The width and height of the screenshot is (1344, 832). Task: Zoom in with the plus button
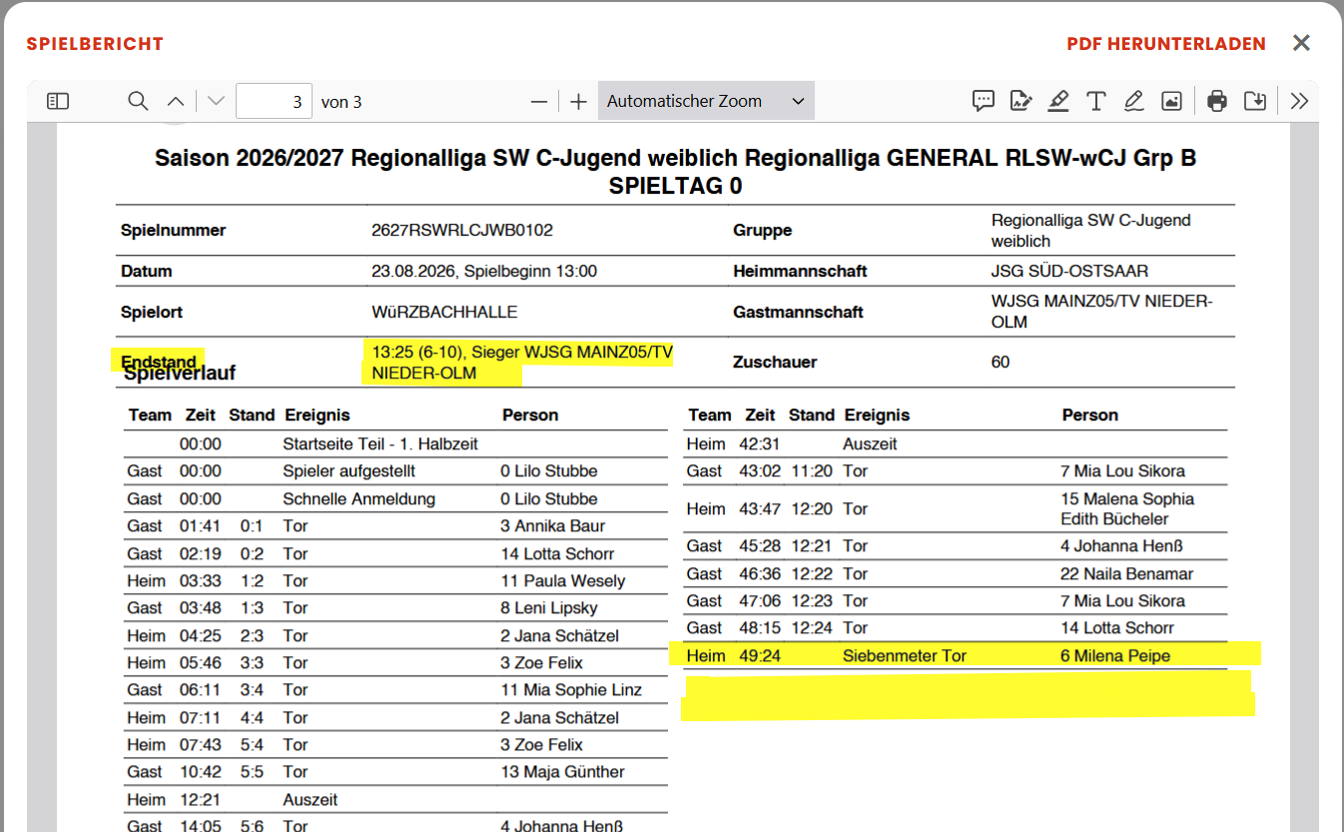[578, 101]
